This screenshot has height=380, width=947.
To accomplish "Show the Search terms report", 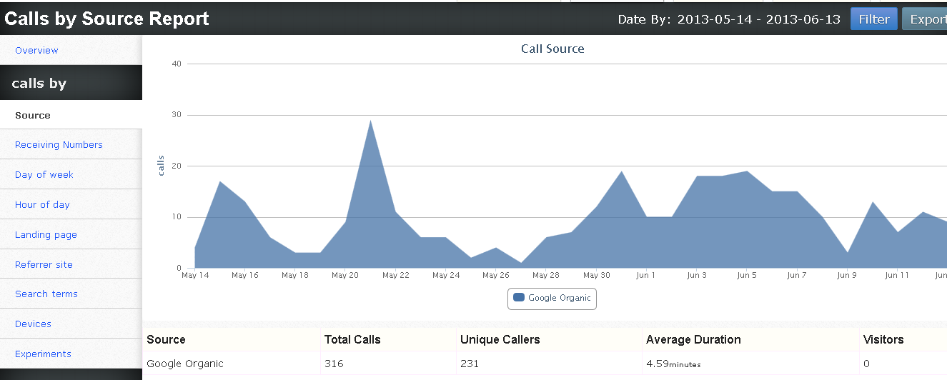I will (x=46, y=294).
